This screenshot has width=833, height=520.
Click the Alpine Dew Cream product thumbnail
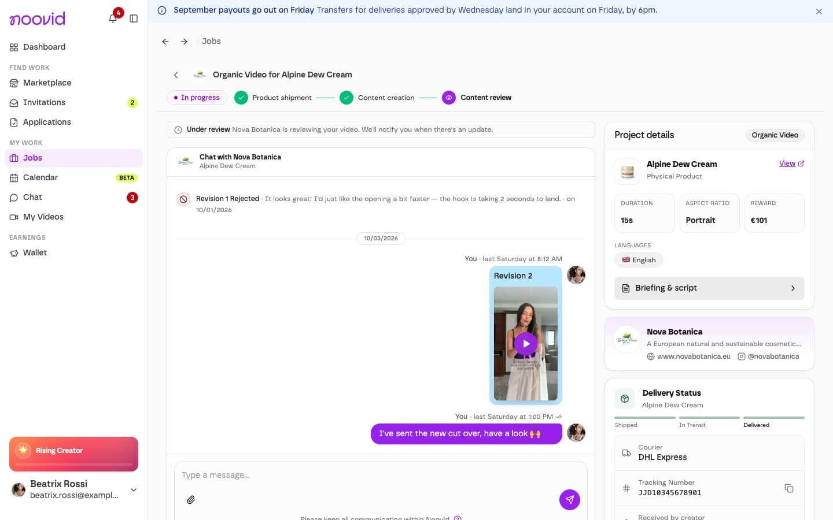(627, 172)
